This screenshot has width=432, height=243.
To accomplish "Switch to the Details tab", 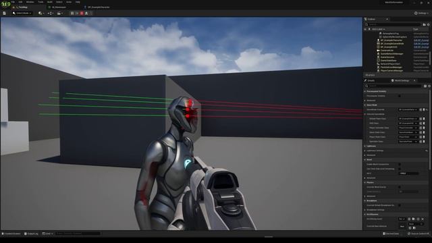I will (371, 80).
